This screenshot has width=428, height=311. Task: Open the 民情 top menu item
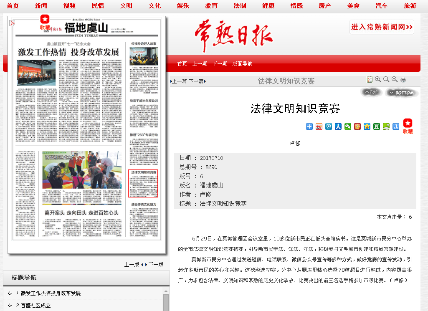[x=98, y=6]
